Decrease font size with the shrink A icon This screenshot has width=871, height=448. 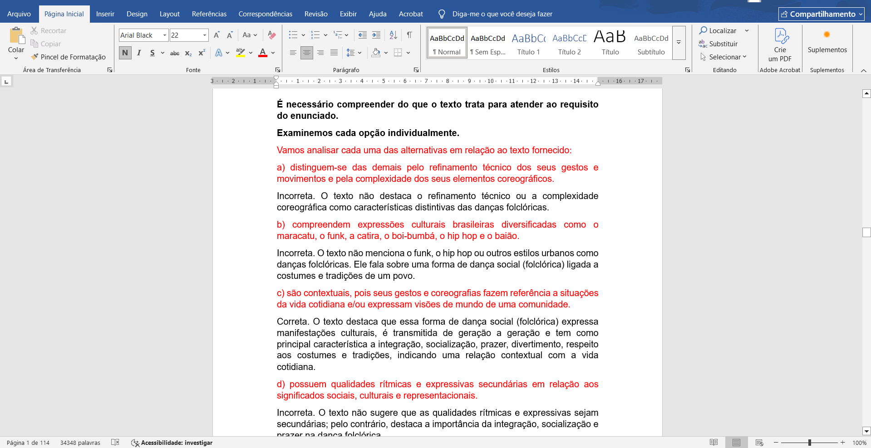click(230, 35)
